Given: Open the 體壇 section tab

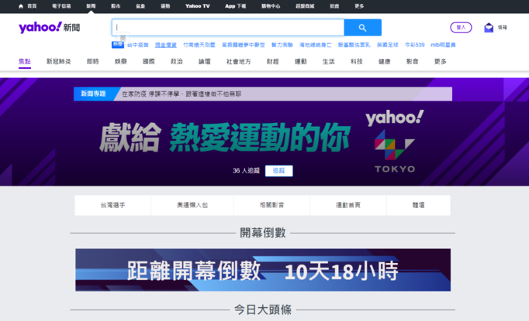Looking at the screenshot, I should [418, 205].
